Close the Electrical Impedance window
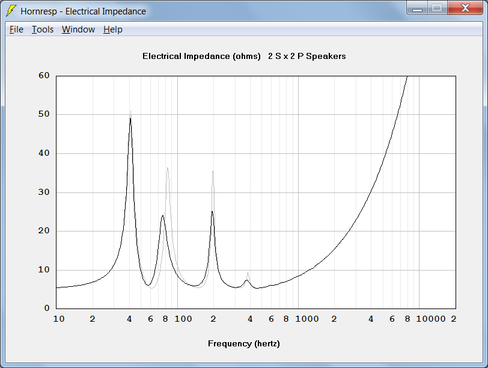The image size is (488, 368). point(465,8)
